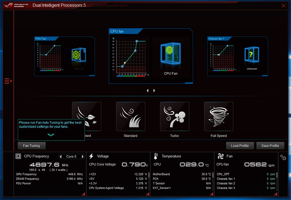Click the Voltage lightning bolt icon

coord(91,156)
